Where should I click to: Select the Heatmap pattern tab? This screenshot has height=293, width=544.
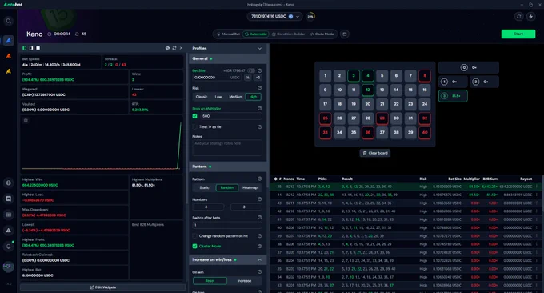(250, 187)
